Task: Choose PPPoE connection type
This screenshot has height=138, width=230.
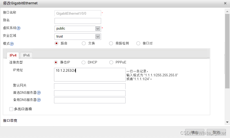Action: (x=111, y=62)
